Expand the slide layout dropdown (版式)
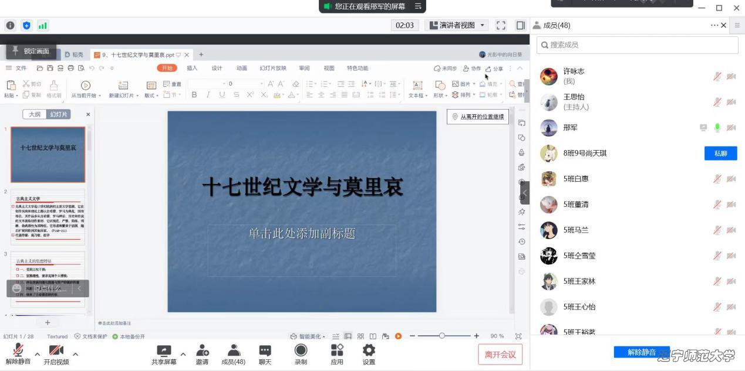 (x=153, y=96)
